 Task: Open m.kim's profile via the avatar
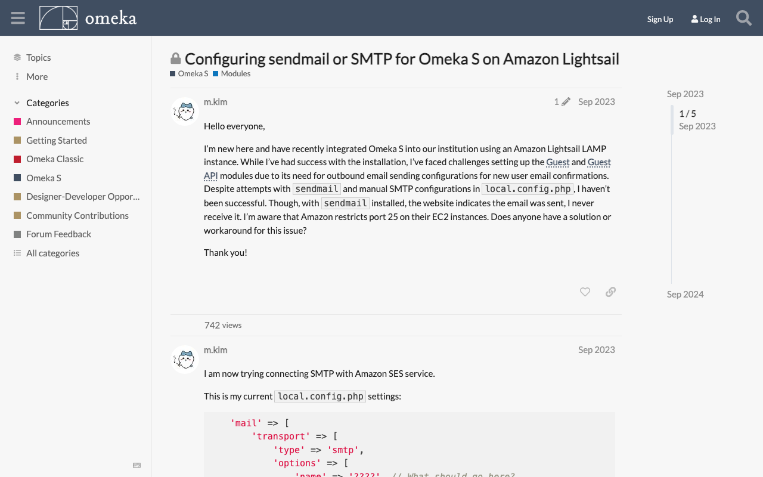click(184, 111)
